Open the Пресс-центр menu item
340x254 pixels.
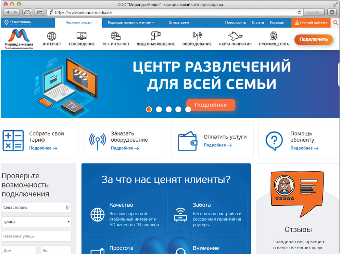pos(236,22)
